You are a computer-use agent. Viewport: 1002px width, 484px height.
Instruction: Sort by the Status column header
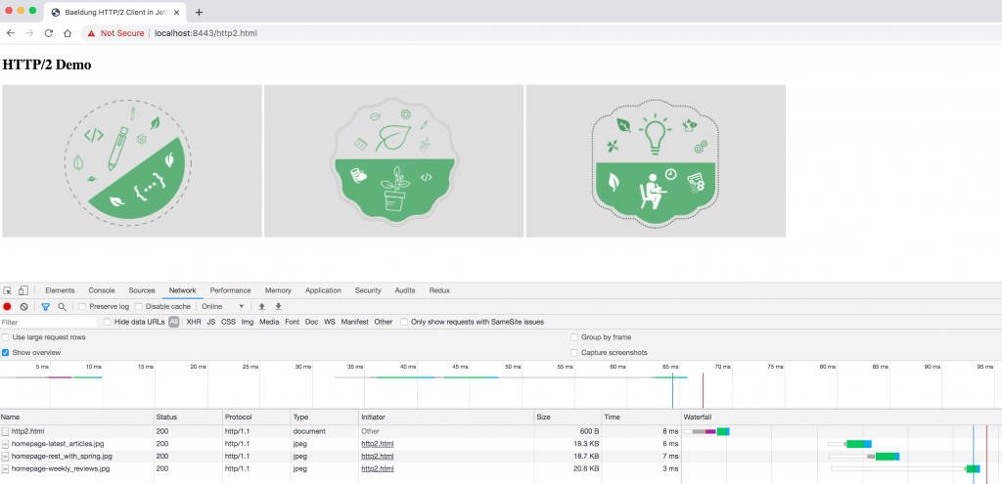[x=188, y=417]
